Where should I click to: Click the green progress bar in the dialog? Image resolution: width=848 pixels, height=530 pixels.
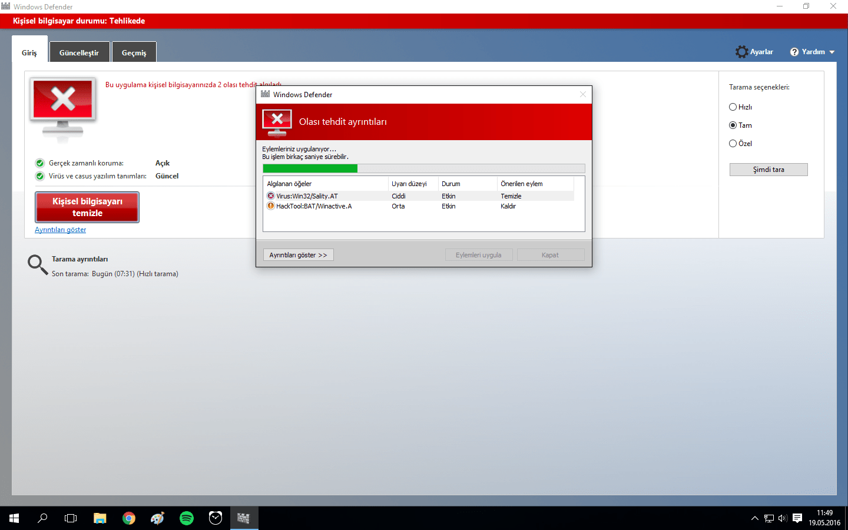pyautogui.click(x=310, y=168)
